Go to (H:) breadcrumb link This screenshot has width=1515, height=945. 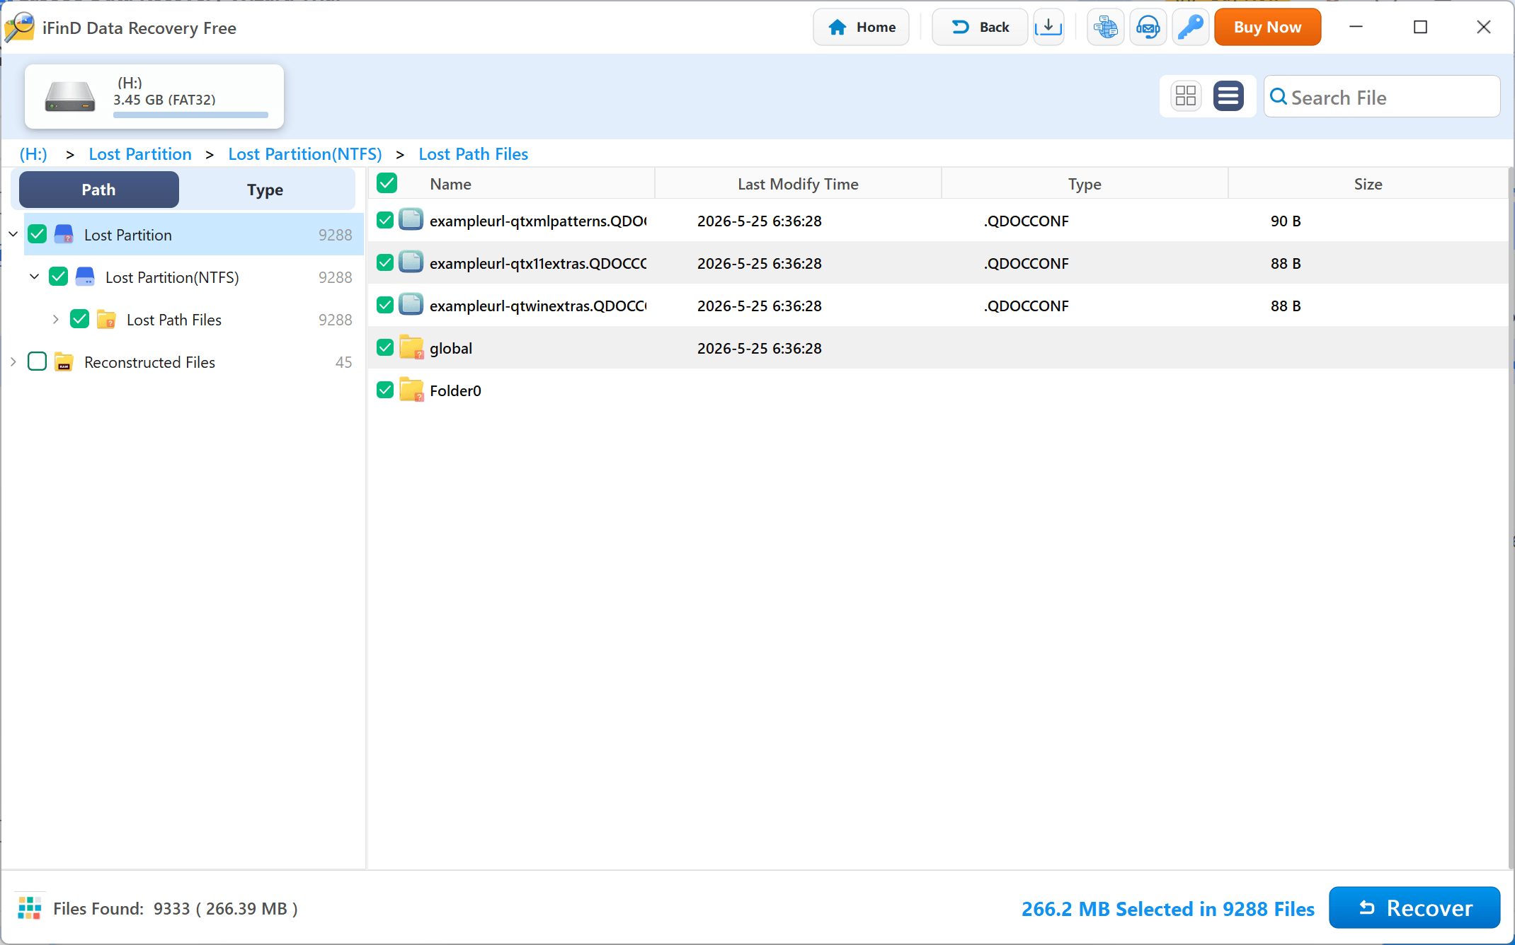(33, 153)
